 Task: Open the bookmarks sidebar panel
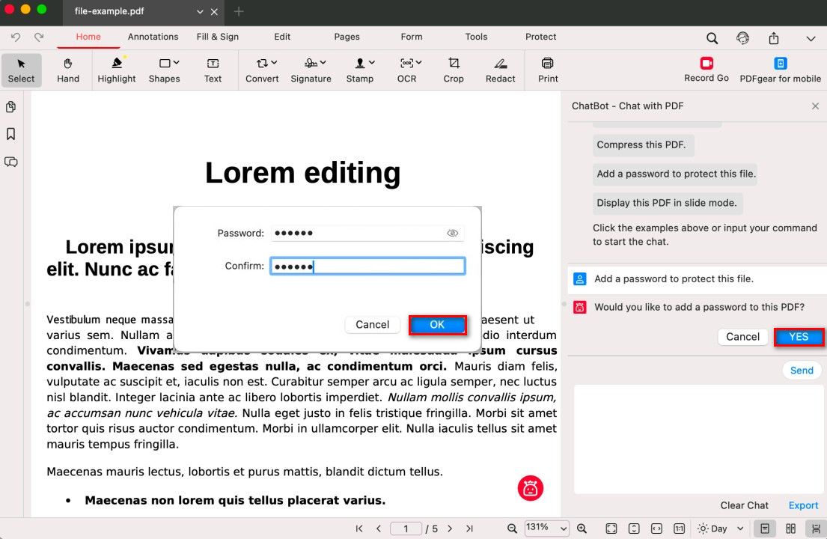pos(11,134)
